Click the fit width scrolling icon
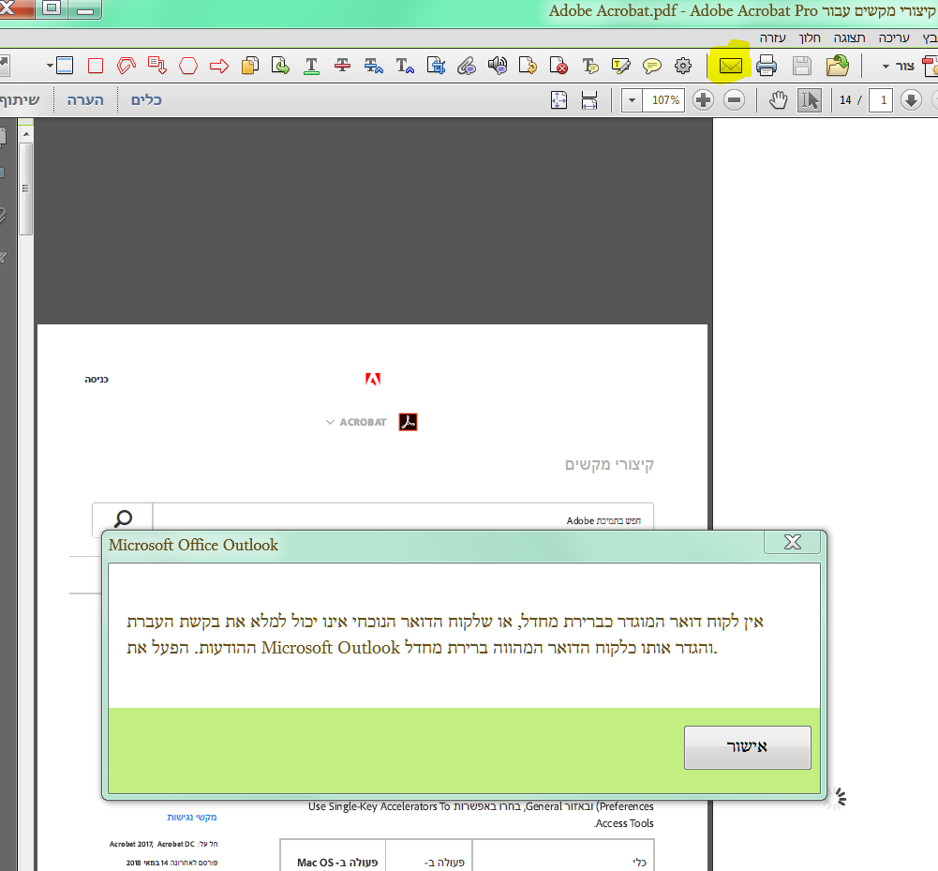Image resolution: width=938 pixels, height=871 pixels. click(x=589, y=100)
